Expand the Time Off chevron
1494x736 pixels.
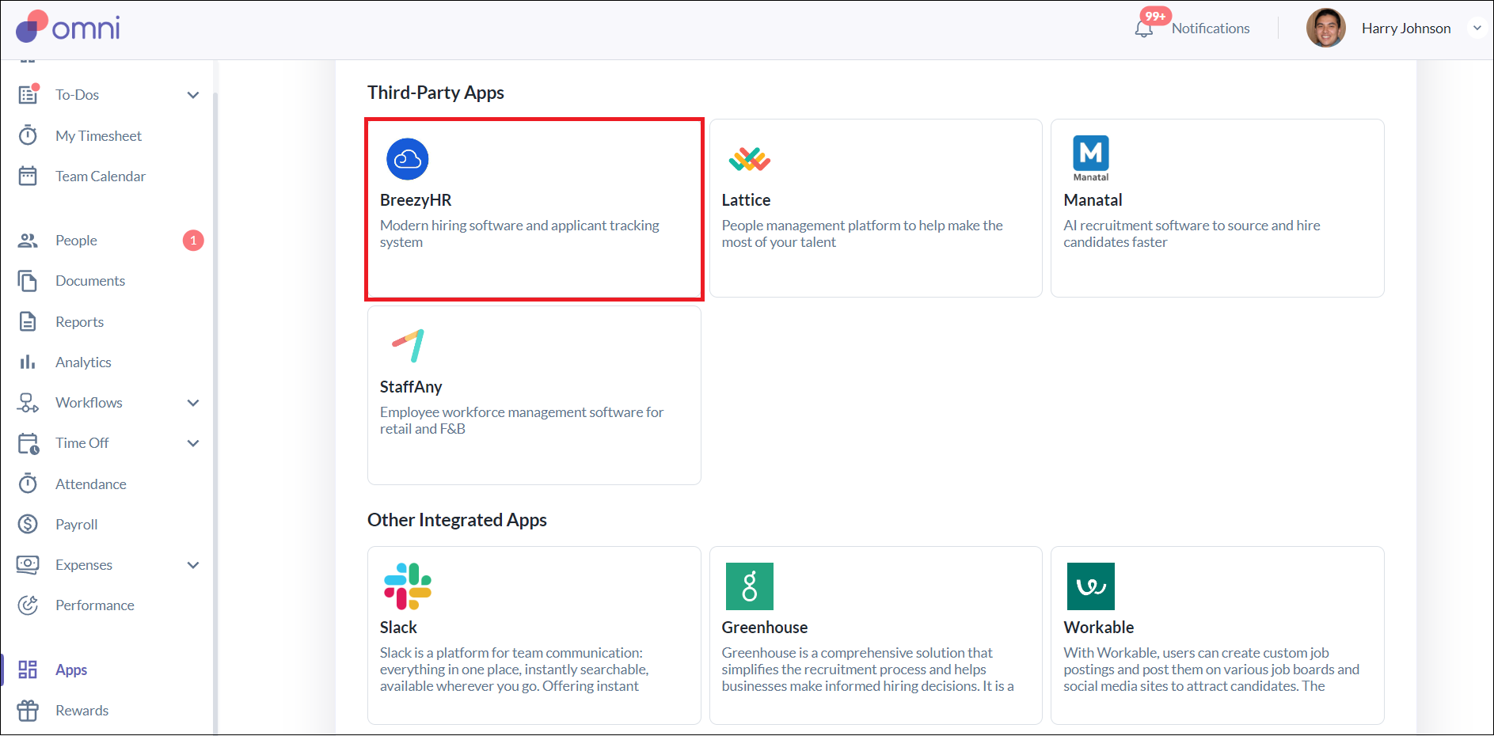point(193,443)
